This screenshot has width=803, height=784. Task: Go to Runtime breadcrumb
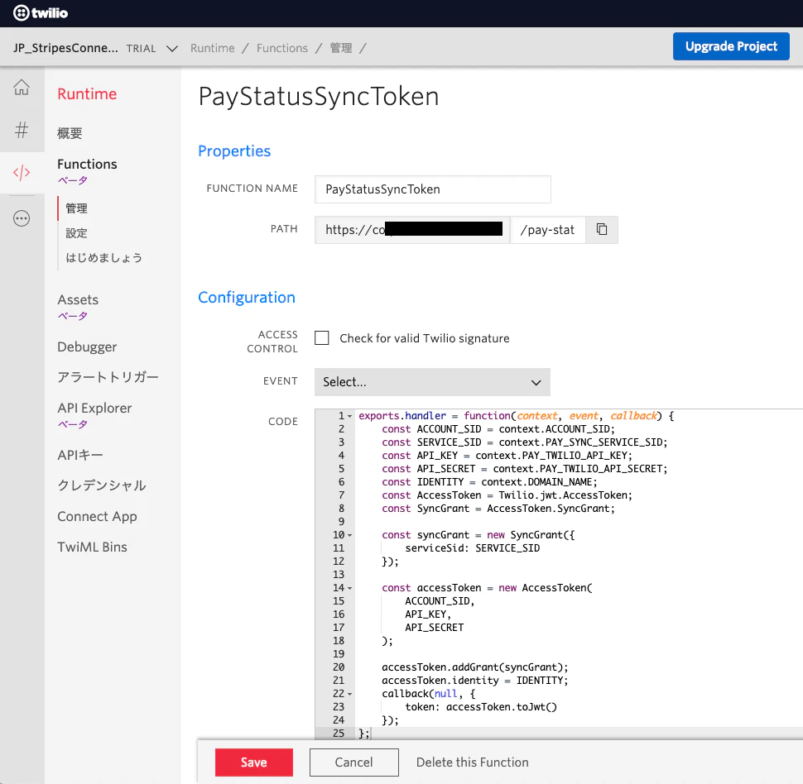point(213,48)
